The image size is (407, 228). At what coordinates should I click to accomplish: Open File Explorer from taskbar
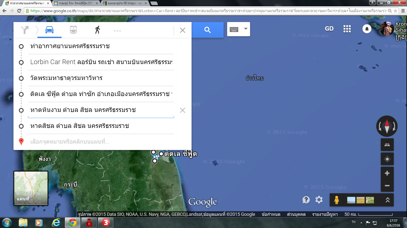tap(23, 223)
